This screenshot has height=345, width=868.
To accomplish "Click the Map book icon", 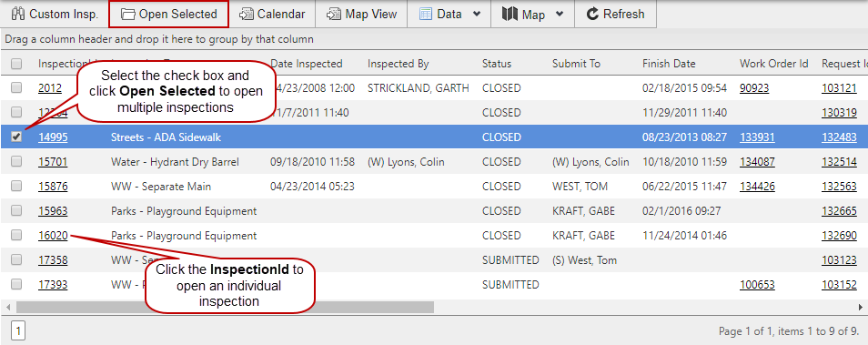I will 510,15.
